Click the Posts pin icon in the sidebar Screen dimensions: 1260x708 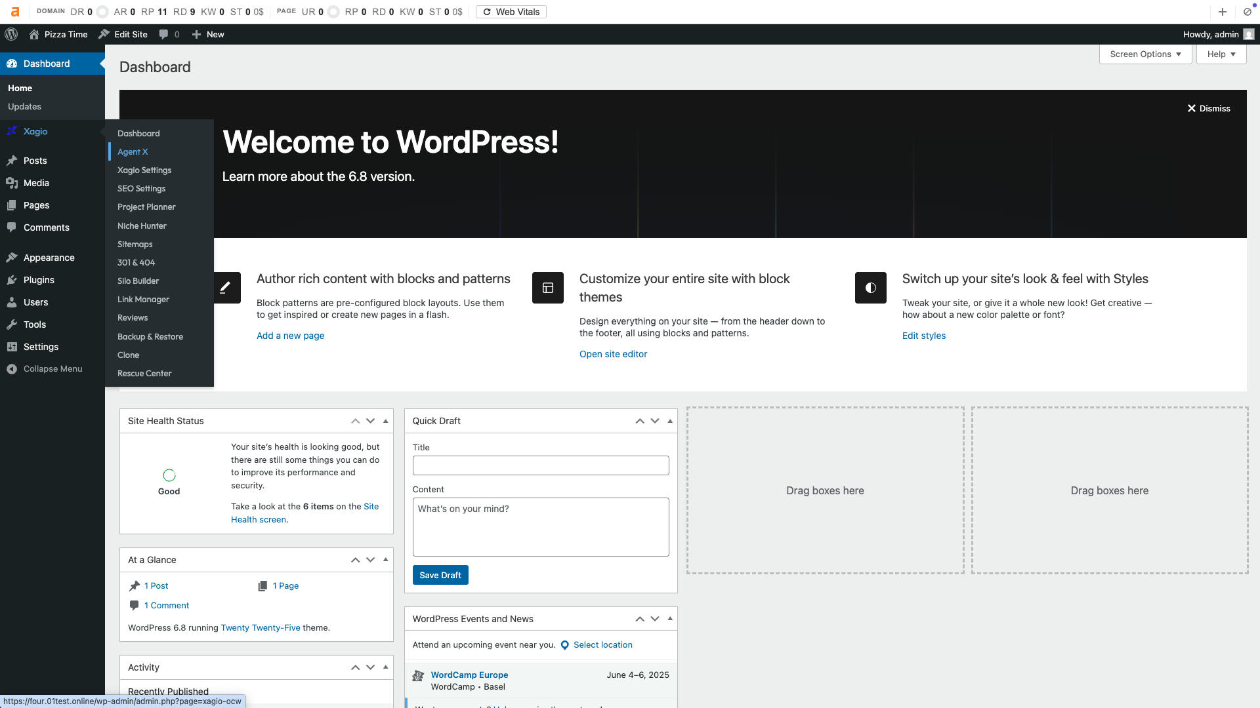point(12,161)
